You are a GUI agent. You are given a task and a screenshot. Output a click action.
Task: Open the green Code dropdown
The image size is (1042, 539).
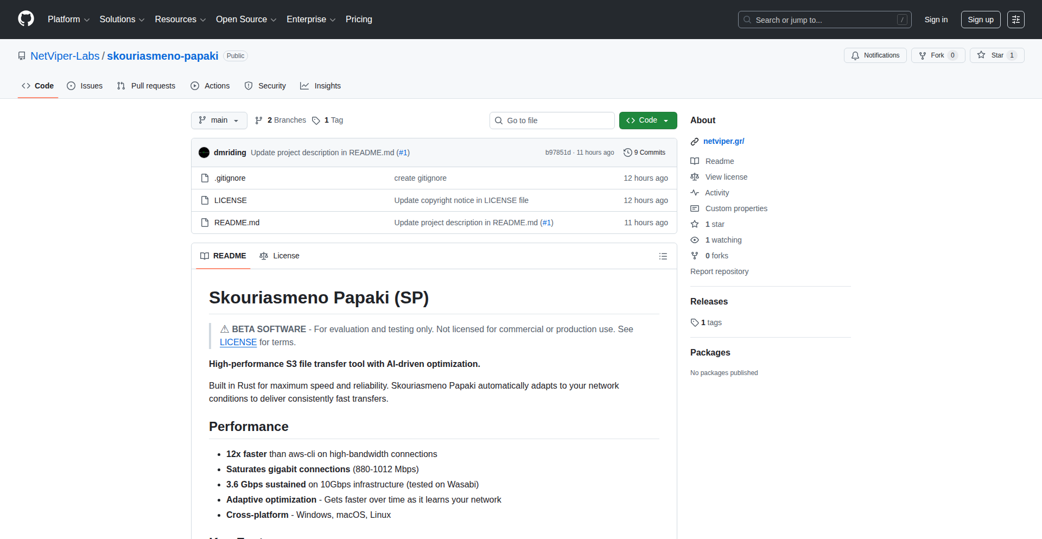(647, 121)
